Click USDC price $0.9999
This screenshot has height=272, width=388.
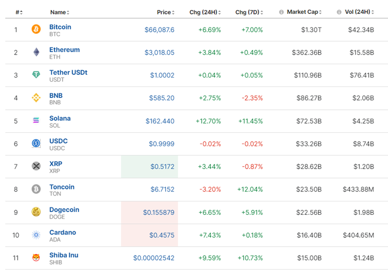click(x=161, y=144)
